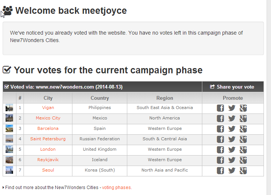Share Vigan vote on Facebook
This screenshot has height=195, width=271.
(220, 108)
